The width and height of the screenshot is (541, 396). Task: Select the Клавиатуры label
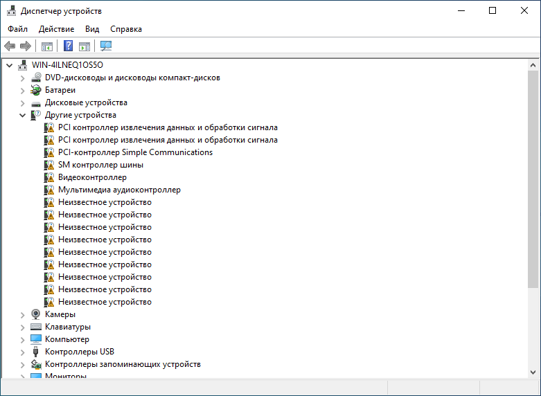coord(68,327)
